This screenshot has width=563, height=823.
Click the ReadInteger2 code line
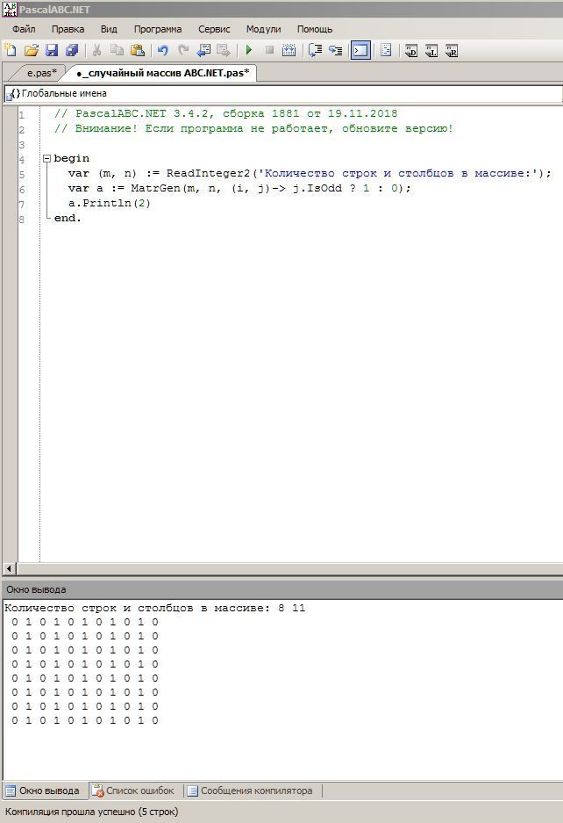coord(310,173)
